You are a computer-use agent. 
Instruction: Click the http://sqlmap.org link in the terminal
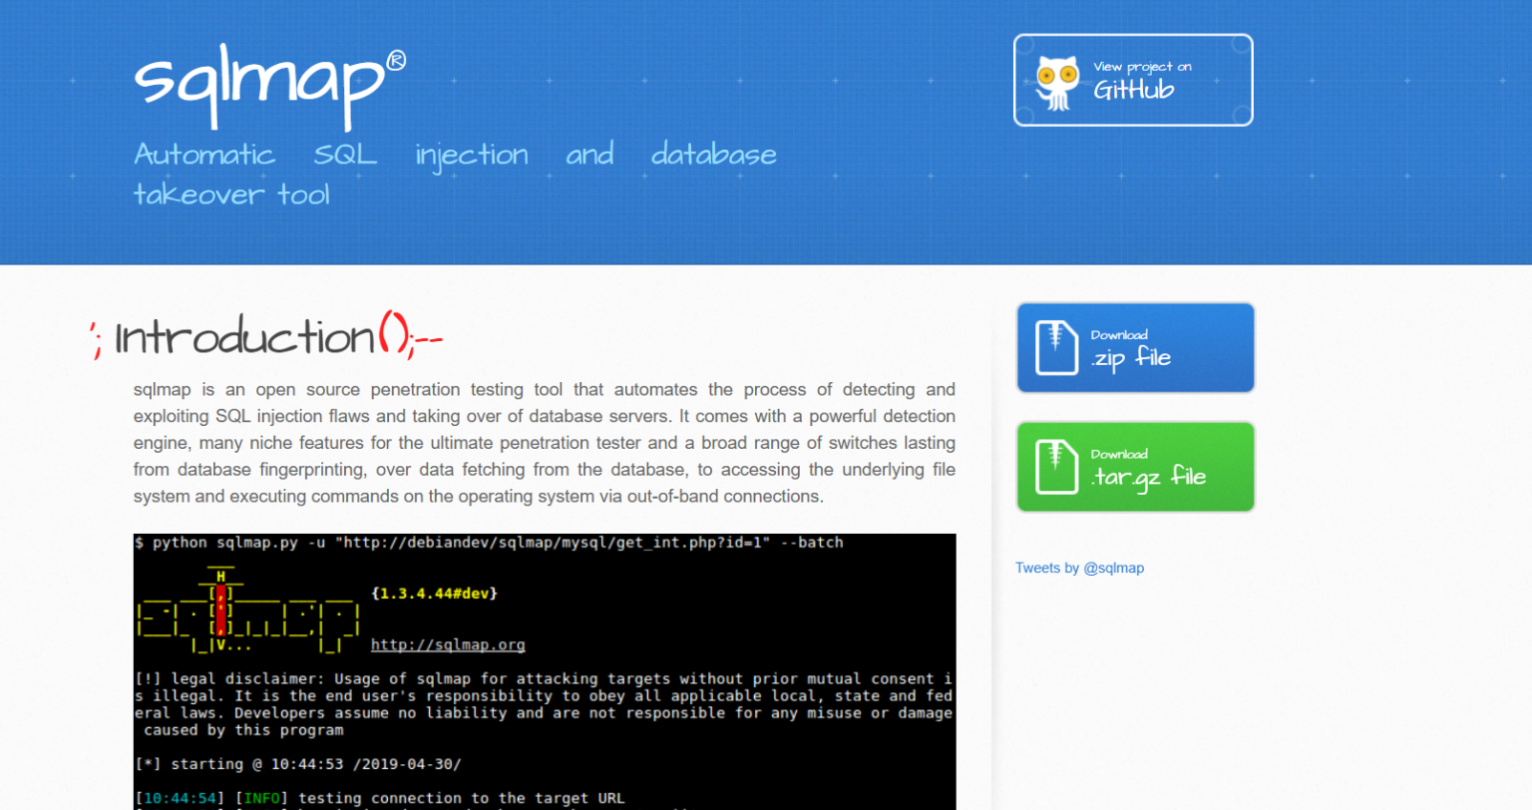[x=448, y=644]
